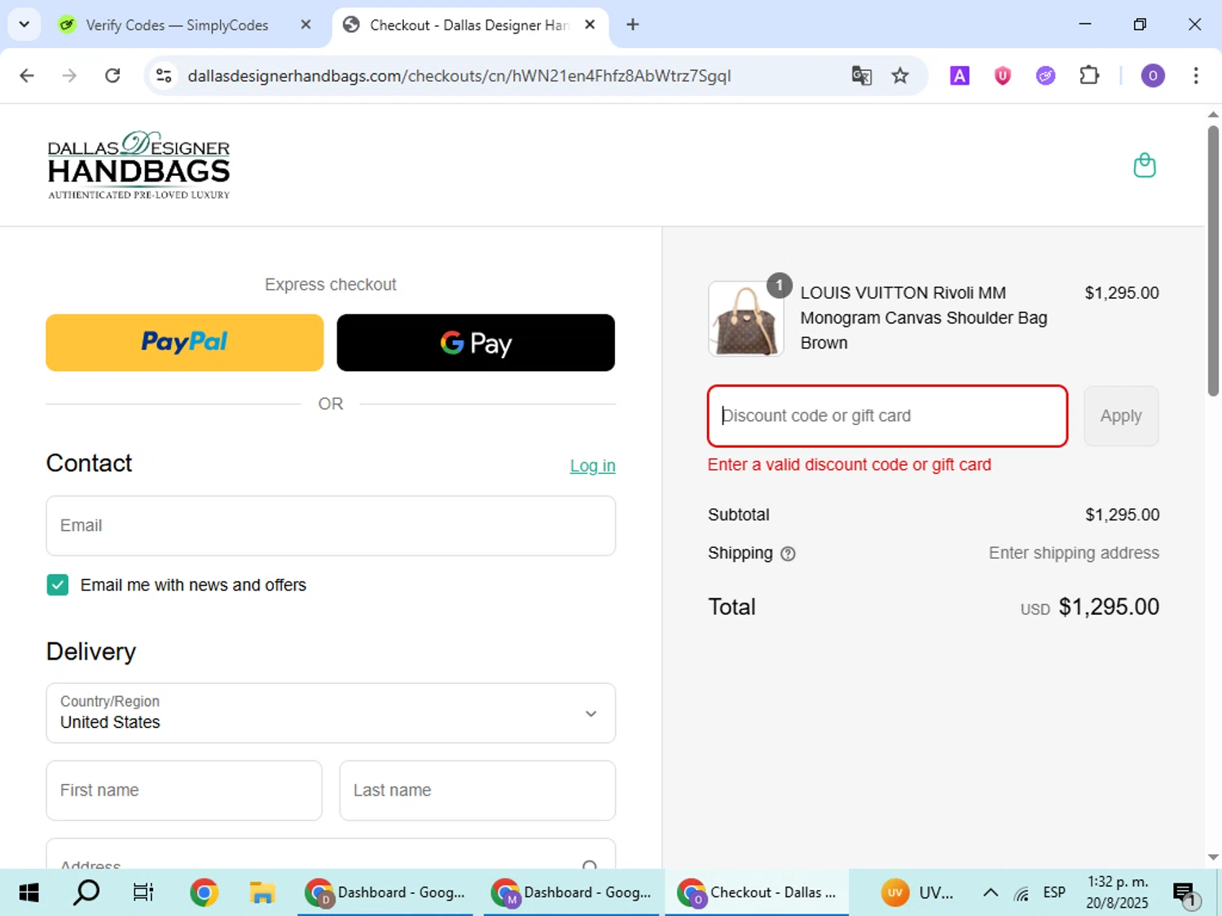This screenshot has width=1222, height=916.
Task: Launch Chrome from the taskbar
Action: click(x=204, y=892)
